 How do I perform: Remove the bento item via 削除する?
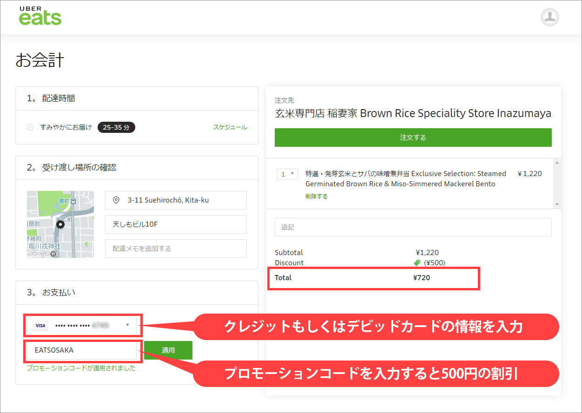317,196
